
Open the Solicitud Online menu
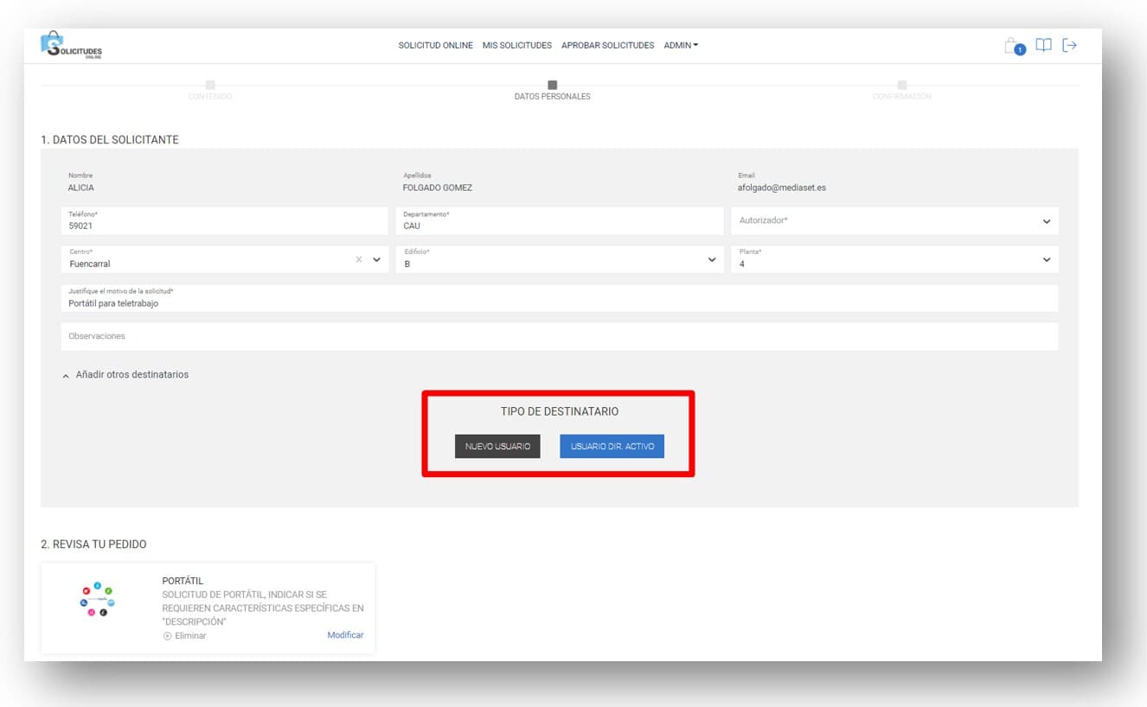[x=435, y=45]
